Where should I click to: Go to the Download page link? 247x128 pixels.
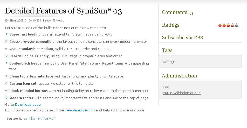click(x=28, y=105)
